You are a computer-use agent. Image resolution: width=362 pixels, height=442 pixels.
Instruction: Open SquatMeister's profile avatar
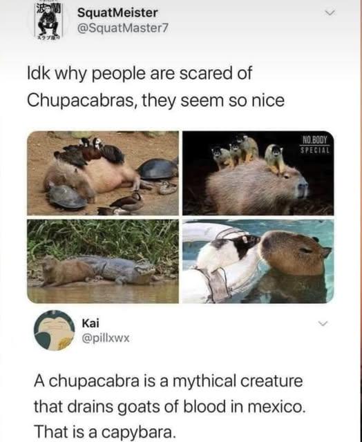pos(48,22)
